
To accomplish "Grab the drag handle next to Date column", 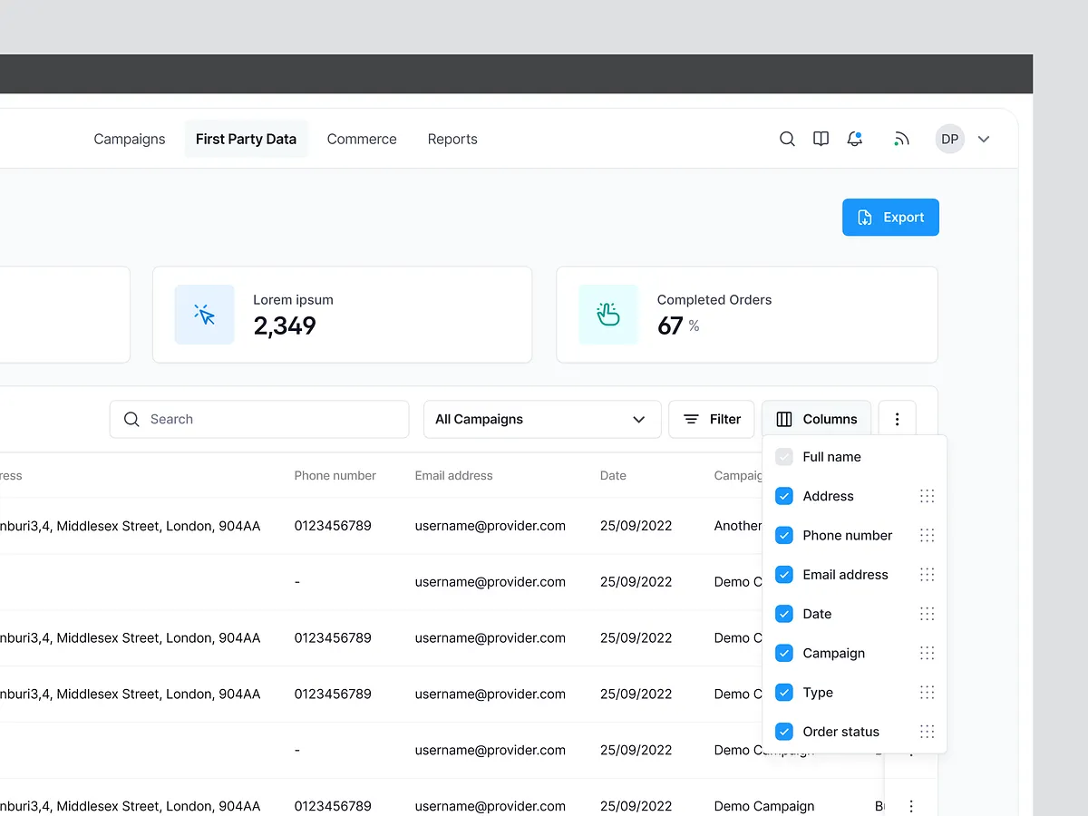I will (x=927, y=614).
